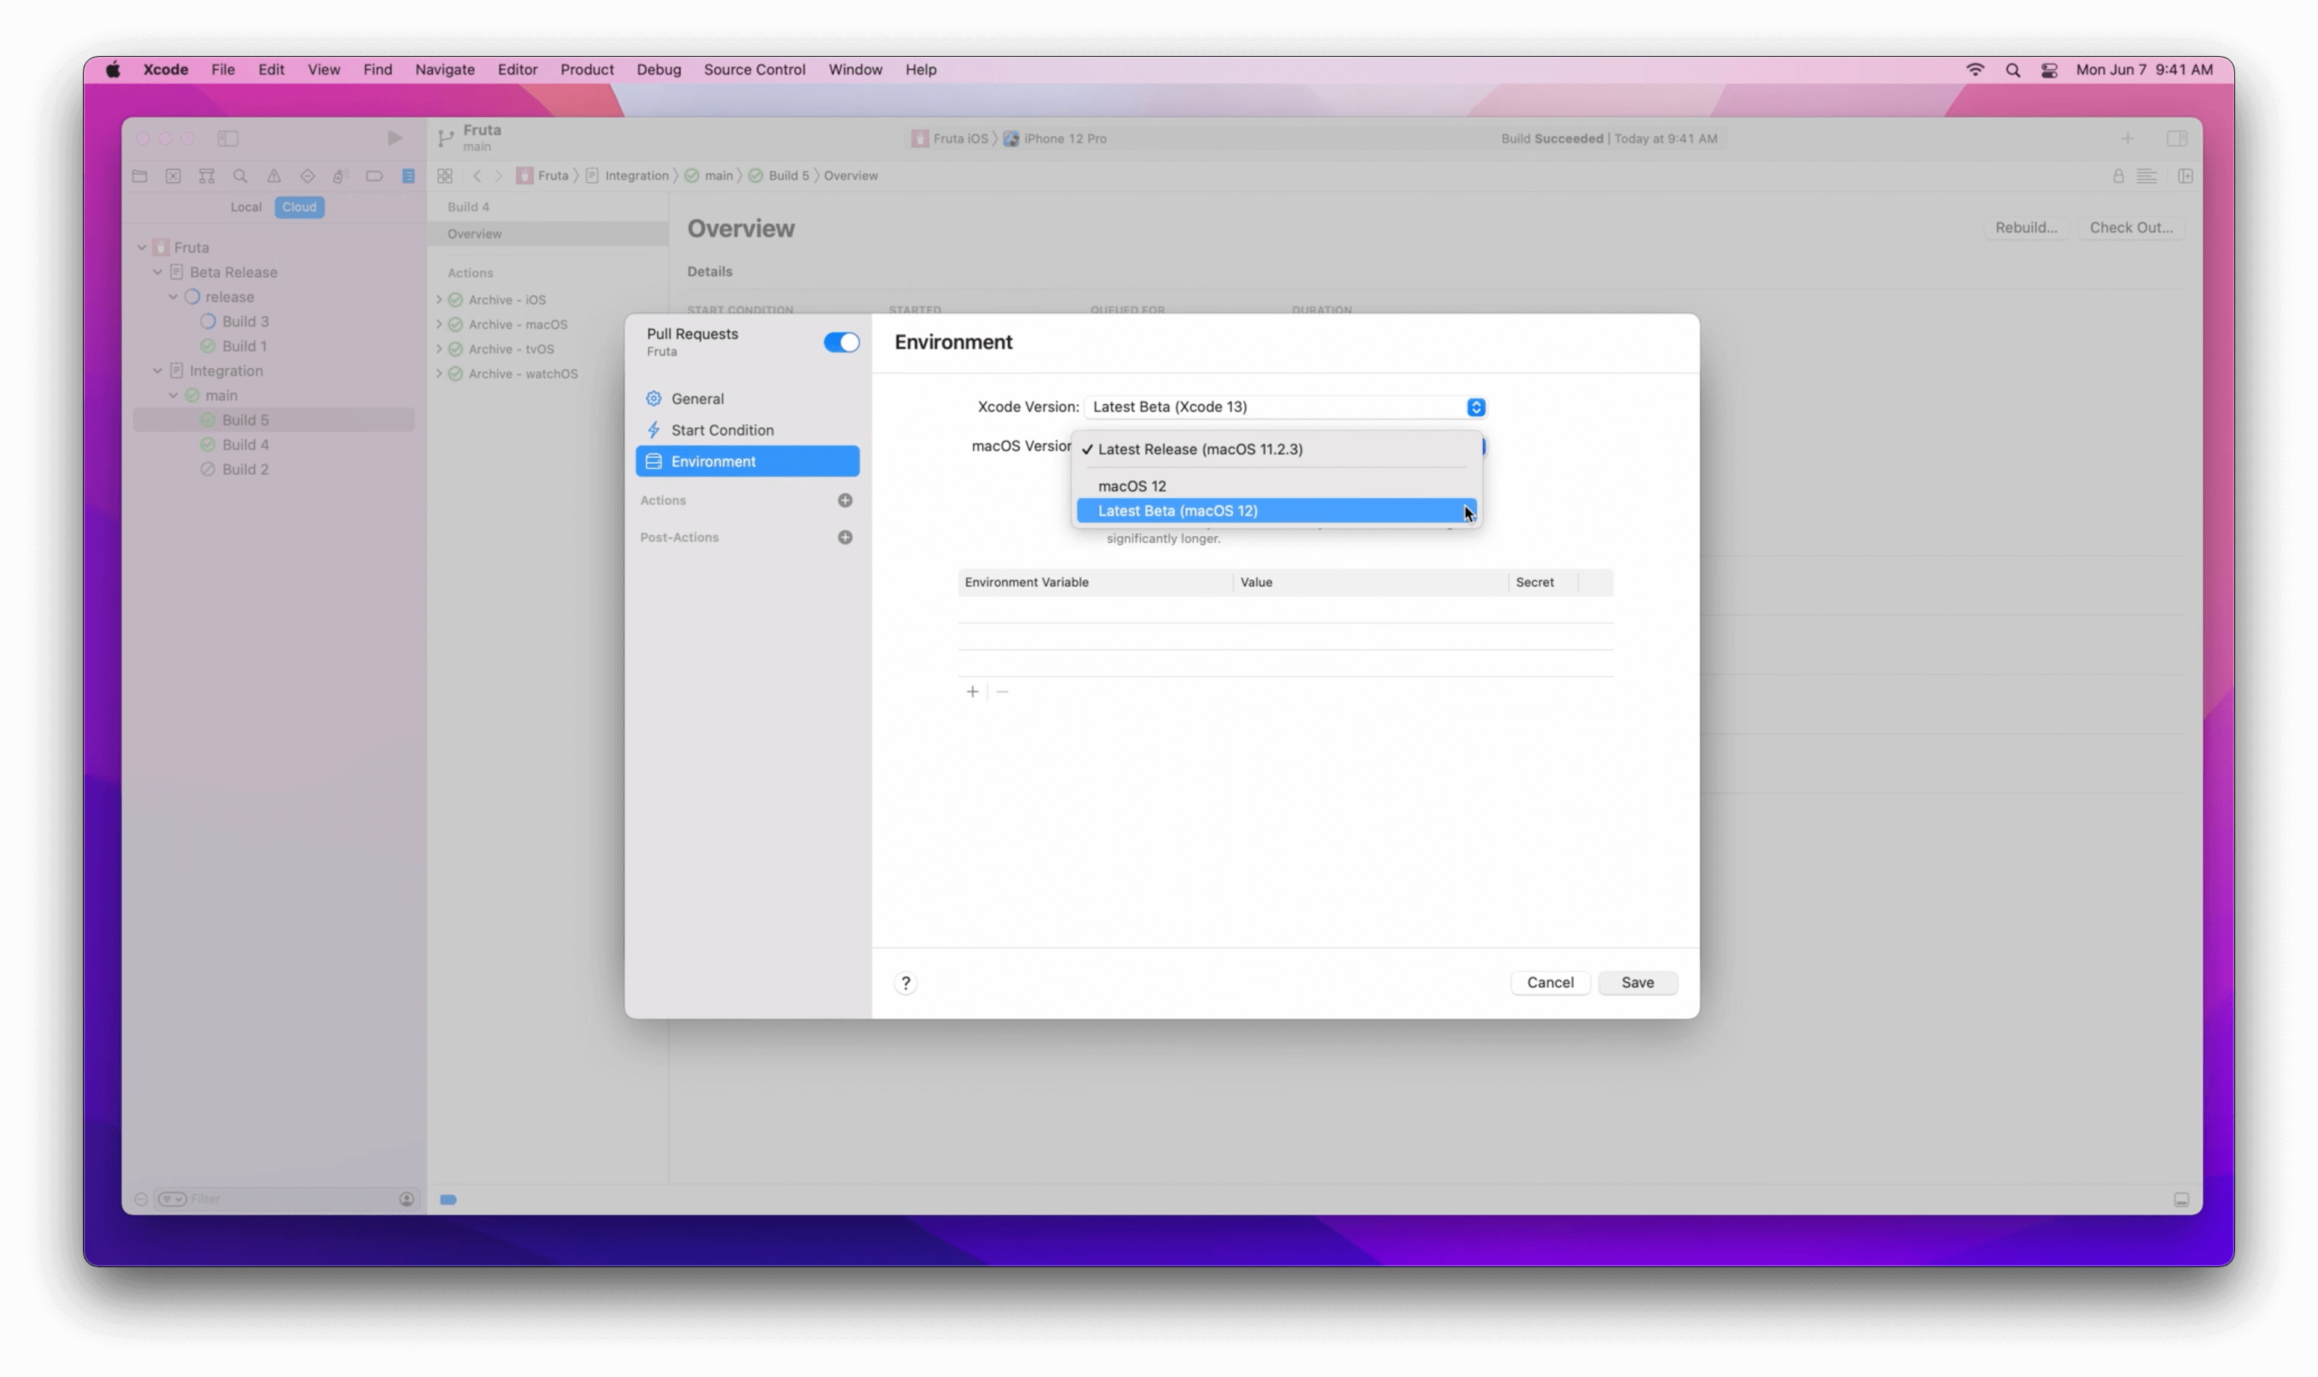Click the Cancel button in dialog
This screenshot has height=1377, width=2318.
1549,982
